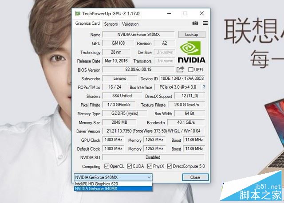
Task: Take a screenshot using the camera icon
Action: click(195, 23)
